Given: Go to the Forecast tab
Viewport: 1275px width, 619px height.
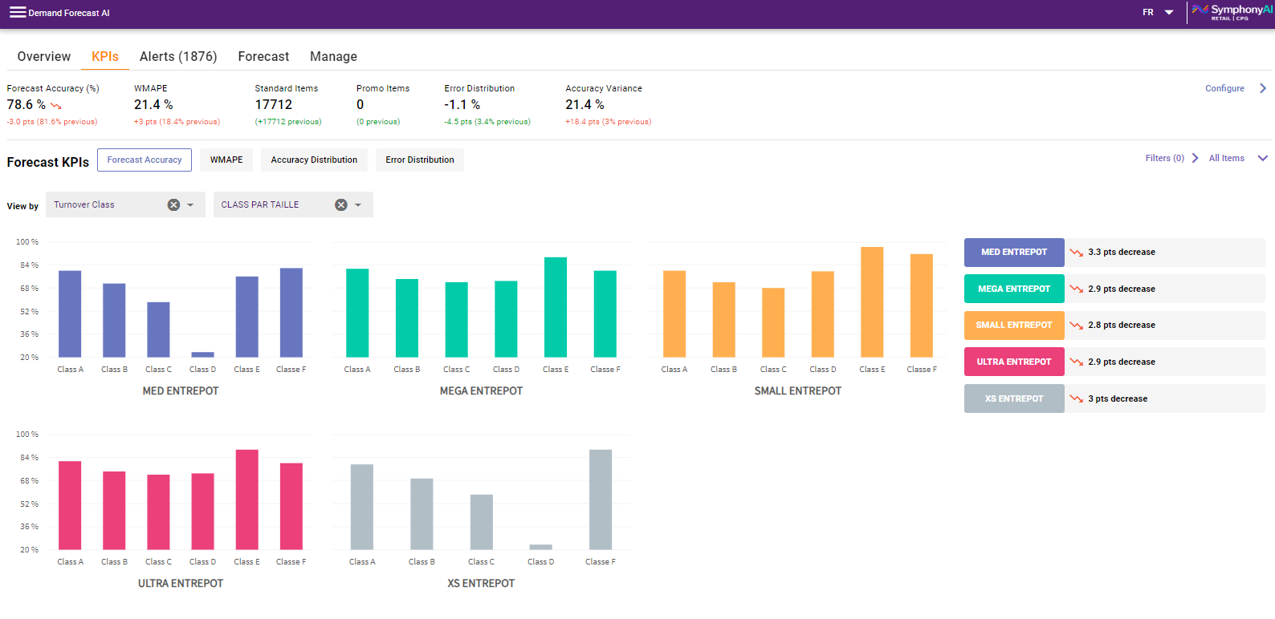Looking at the screenshot, I should point(263,56).
